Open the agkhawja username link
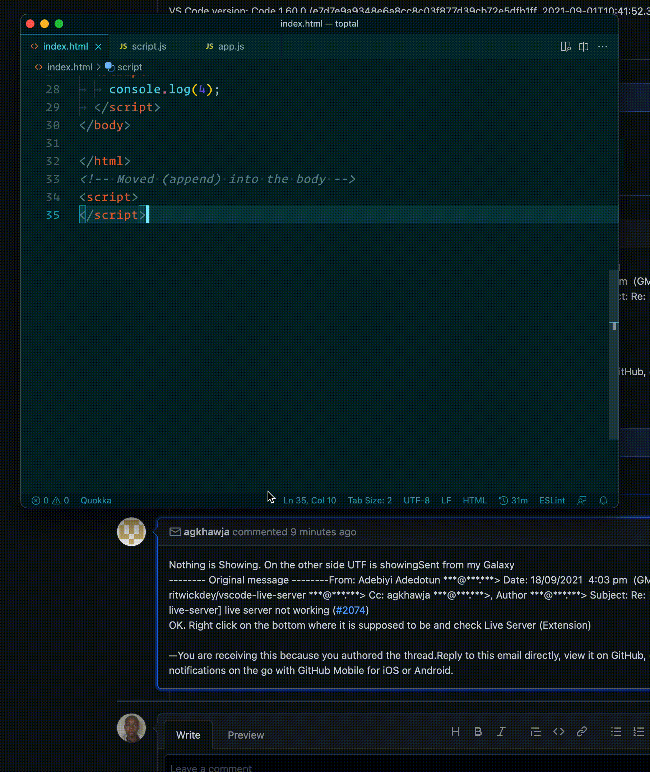 point(206,532)
